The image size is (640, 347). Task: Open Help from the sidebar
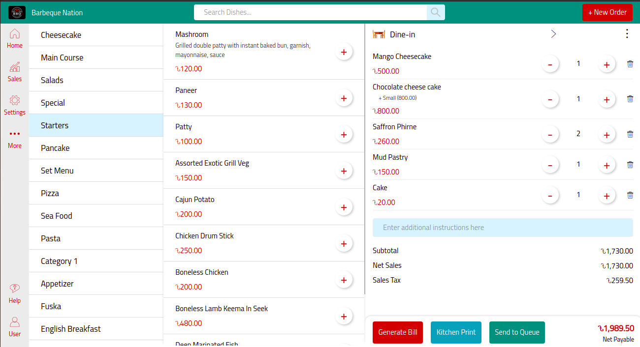[x=14, y=292]
